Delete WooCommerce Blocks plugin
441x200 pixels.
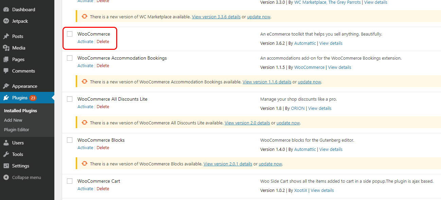point(103,148)
